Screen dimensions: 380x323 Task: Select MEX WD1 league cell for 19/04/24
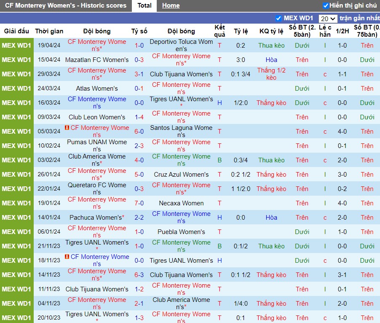16,46
